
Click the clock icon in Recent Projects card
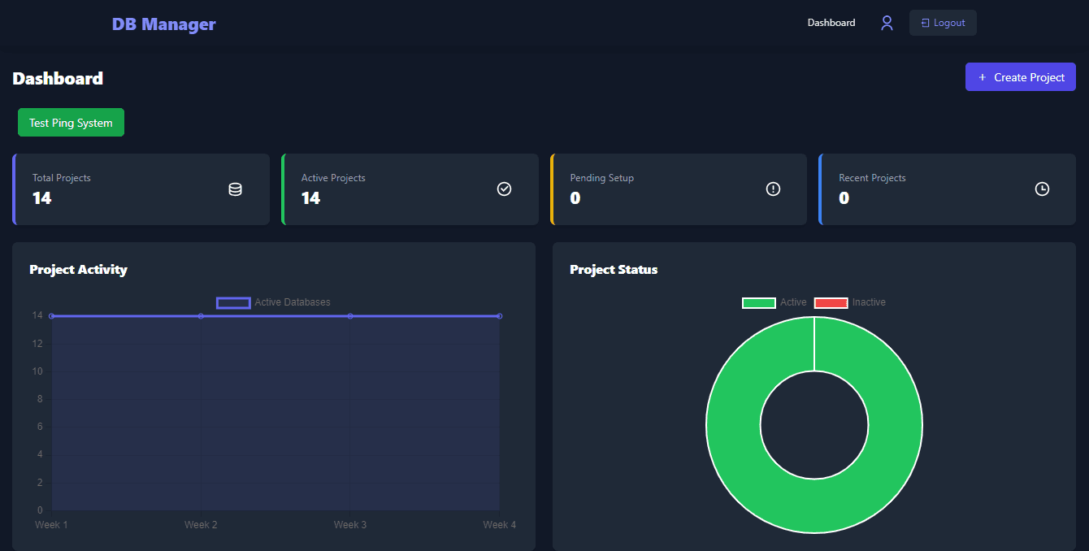click(1042, 189)
